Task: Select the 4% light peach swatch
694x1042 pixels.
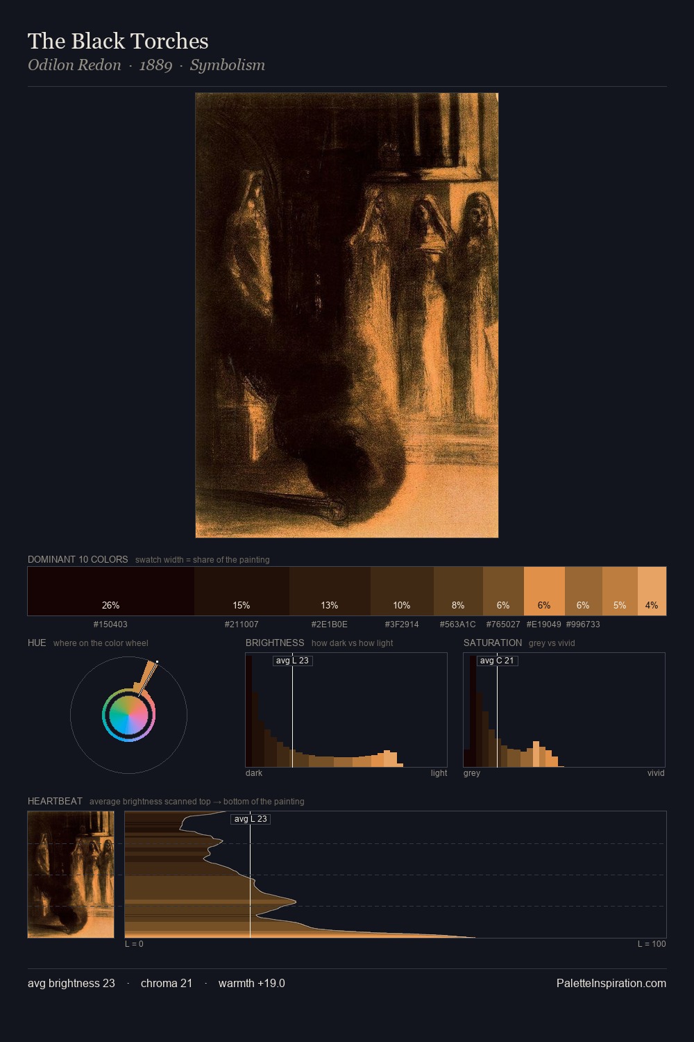Action: point(652,591)
